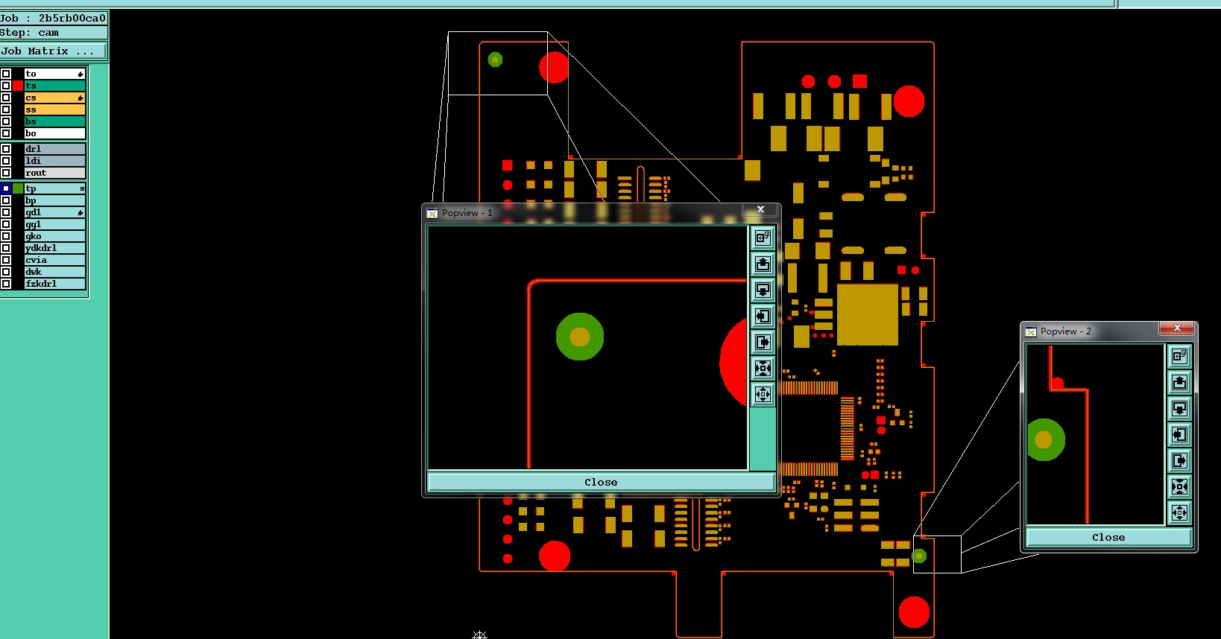This screenshot has height=639, width=1221.
Task: Toggle the checkbox for layer ss
Action: pyautogui.click(x=6, y=109)
